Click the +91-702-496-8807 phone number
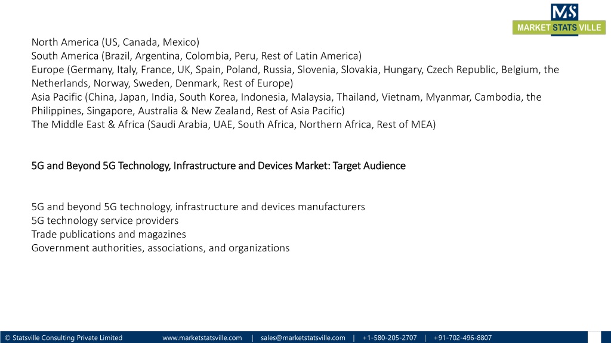Image resolution: width=611 pixels, height=343 pixels. click(x=462, y=338)
